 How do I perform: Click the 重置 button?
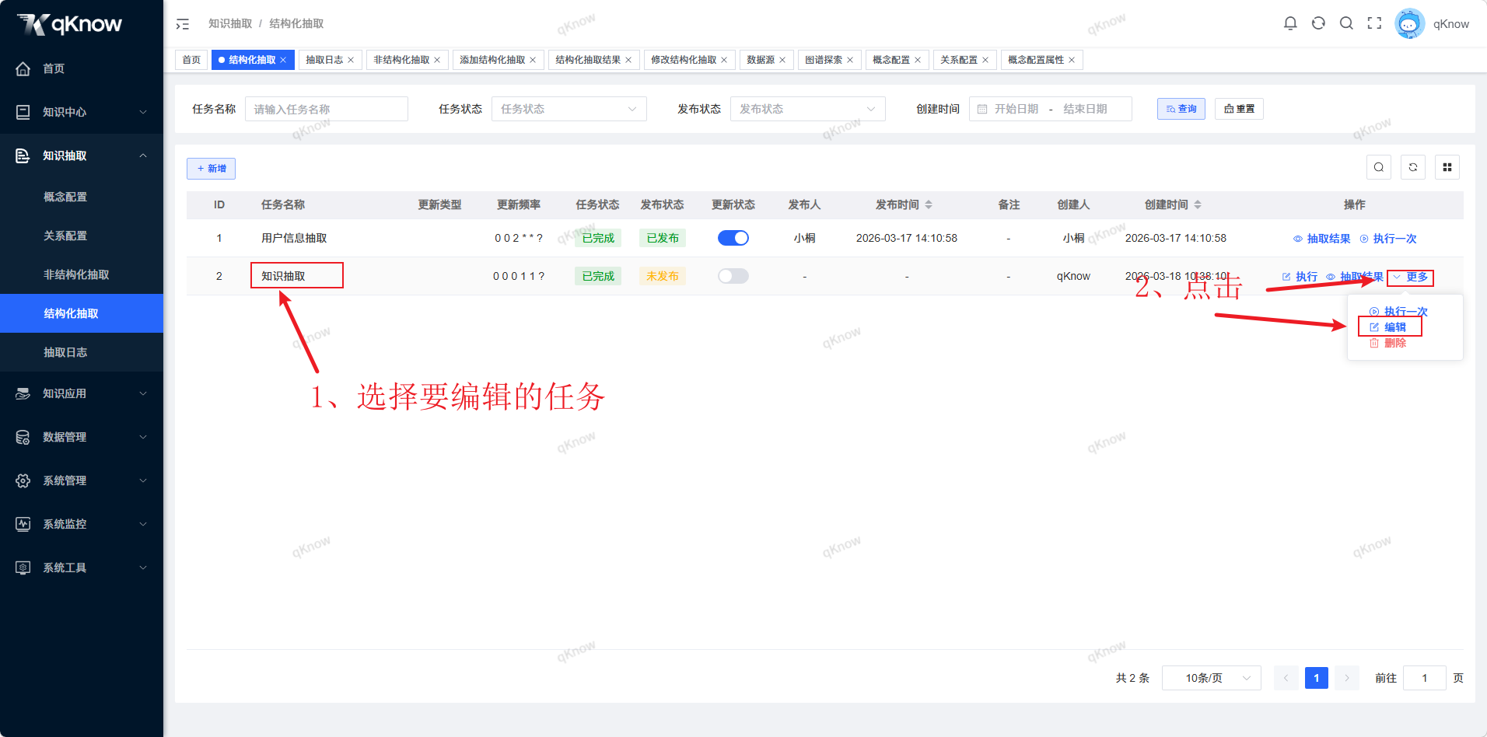[1239, 109]
